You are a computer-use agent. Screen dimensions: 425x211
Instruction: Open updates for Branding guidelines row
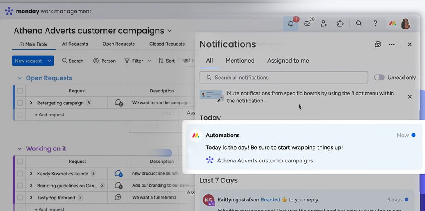(119, 186)
